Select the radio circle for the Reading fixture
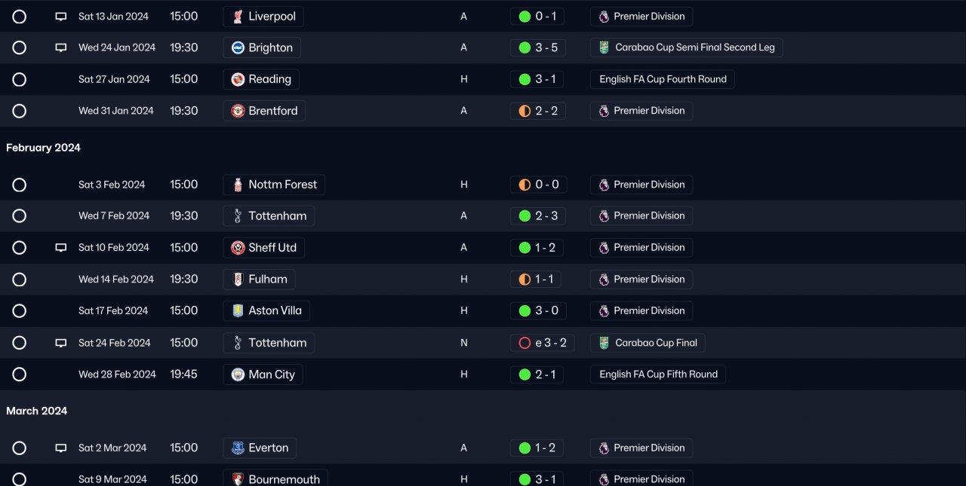 pyautogui.click(x=20, y=79)
